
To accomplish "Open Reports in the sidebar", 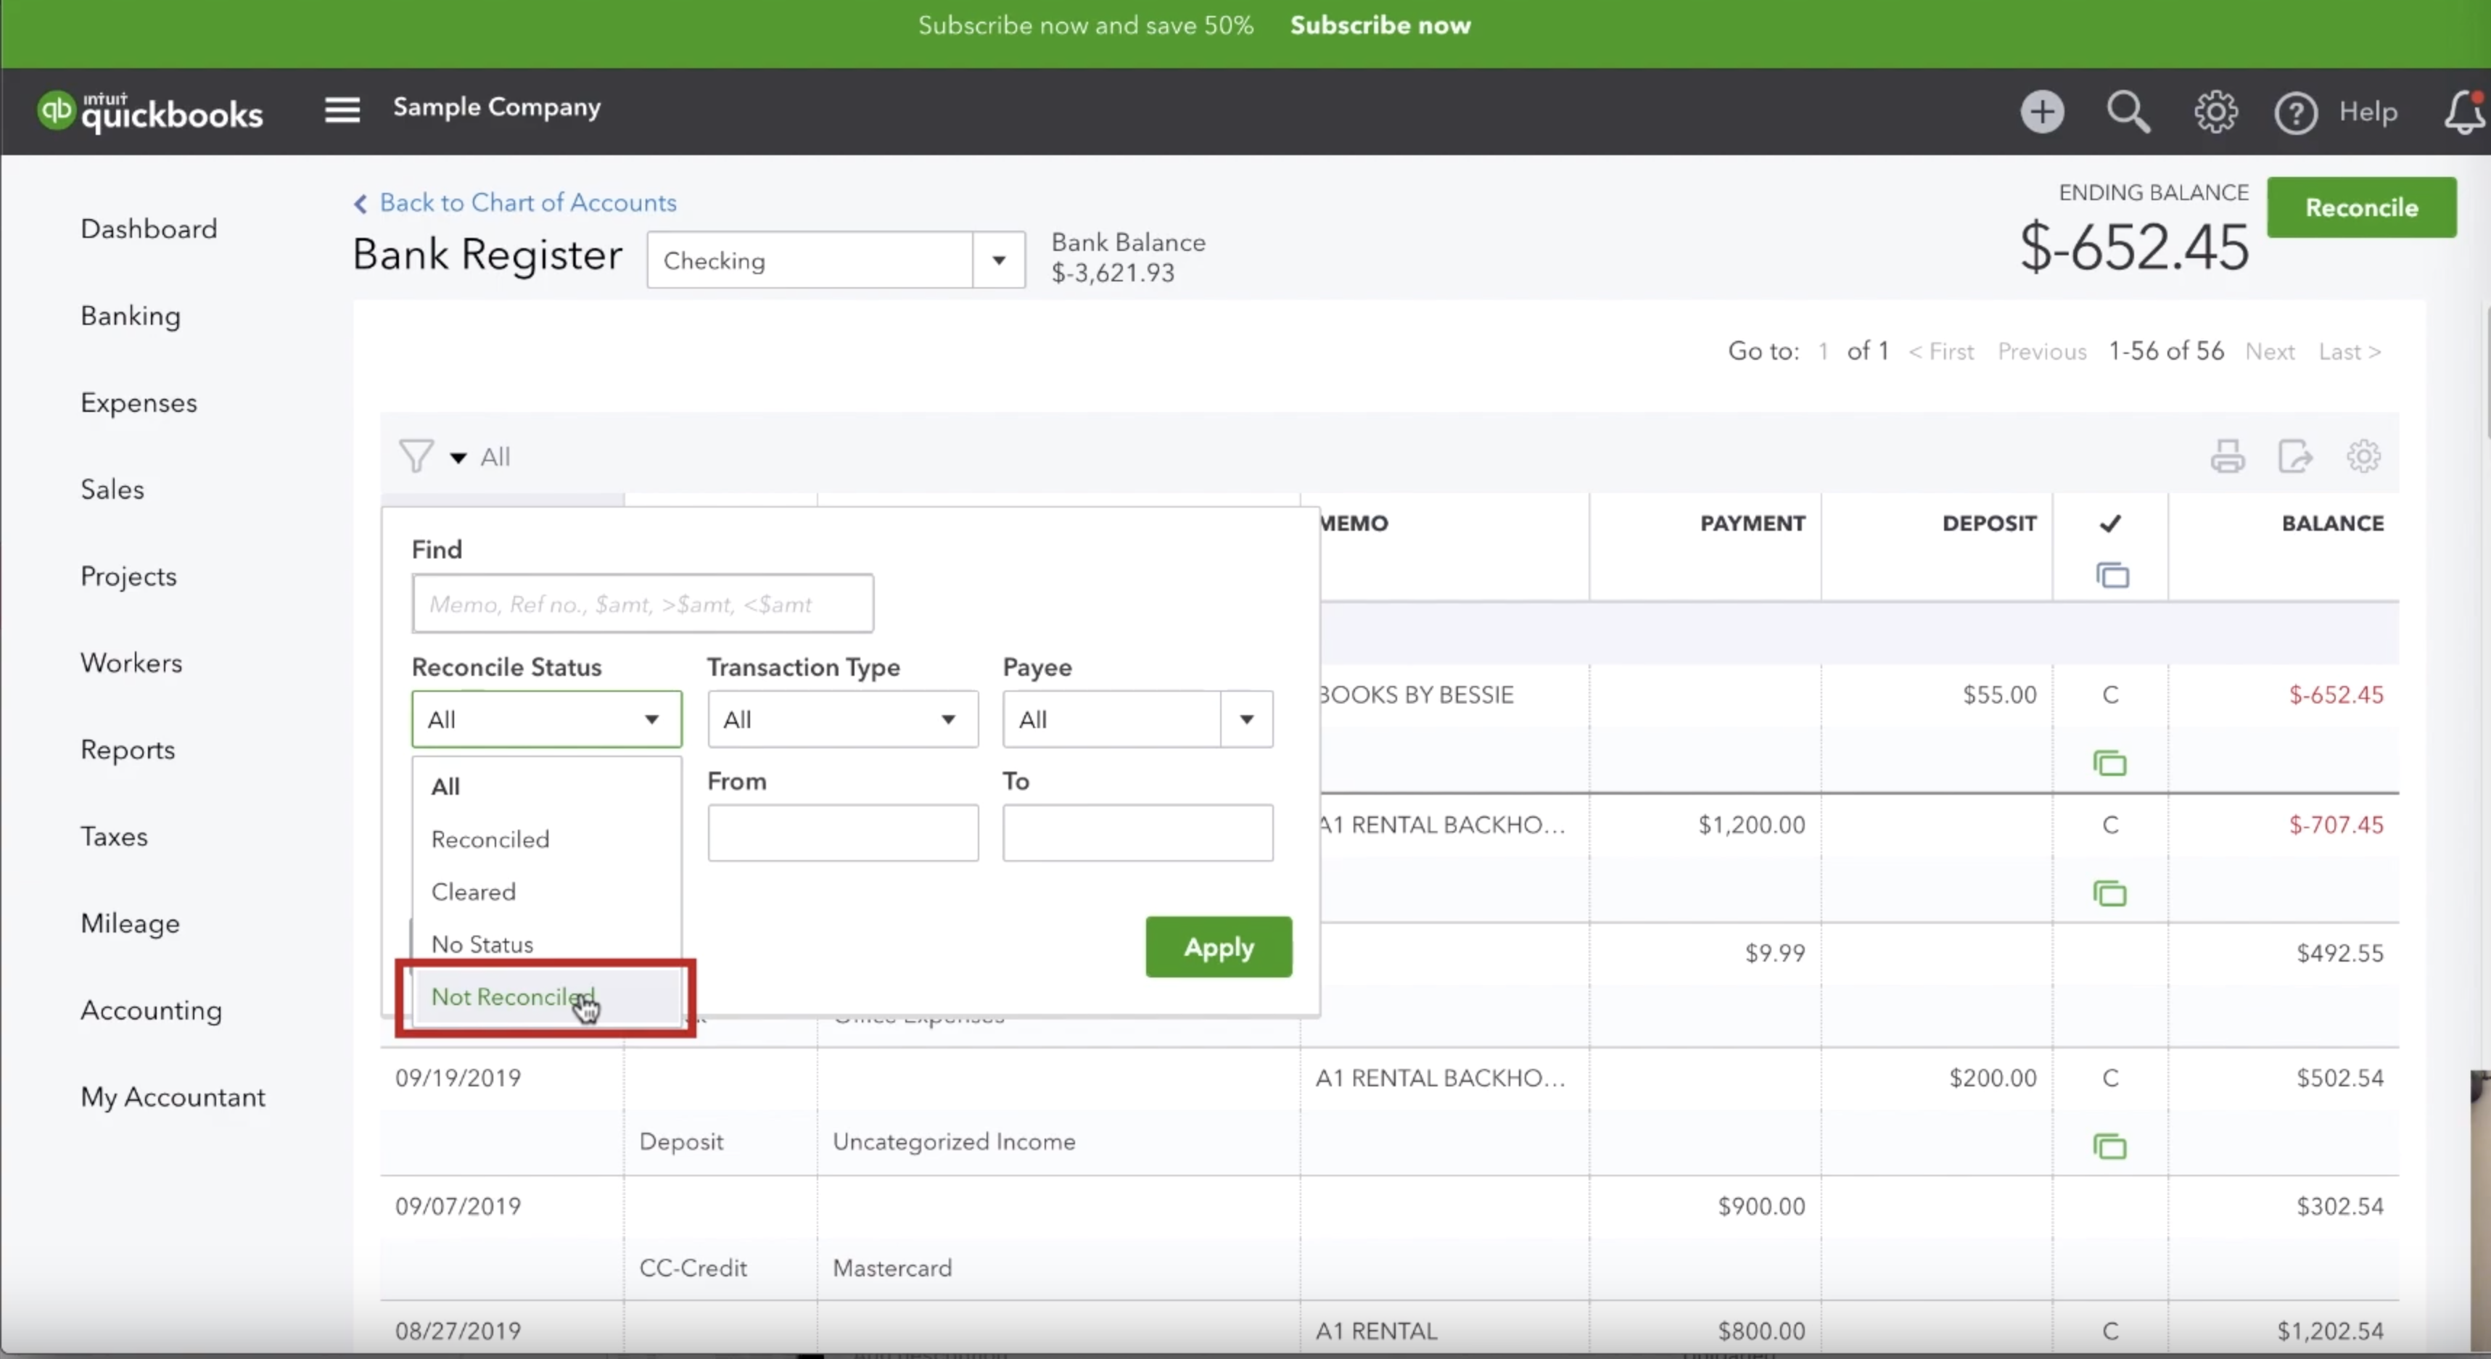I will 128,750.
